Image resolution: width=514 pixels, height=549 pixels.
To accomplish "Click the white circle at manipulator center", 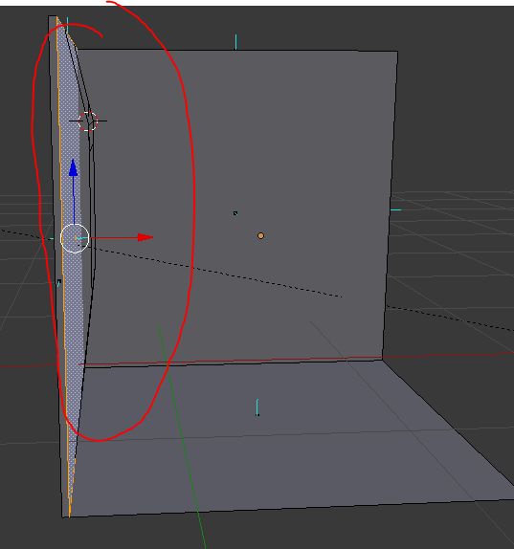I will (x=75, y=238).
